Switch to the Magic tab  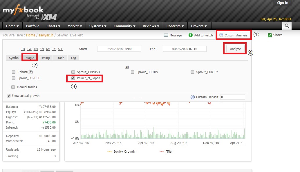[x=30, y=58]
